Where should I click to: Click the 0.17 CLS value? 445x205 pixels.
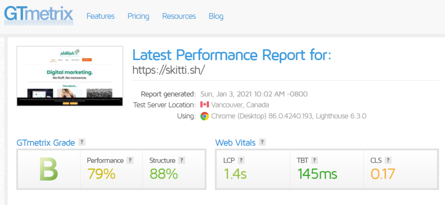tap(383, 174)
